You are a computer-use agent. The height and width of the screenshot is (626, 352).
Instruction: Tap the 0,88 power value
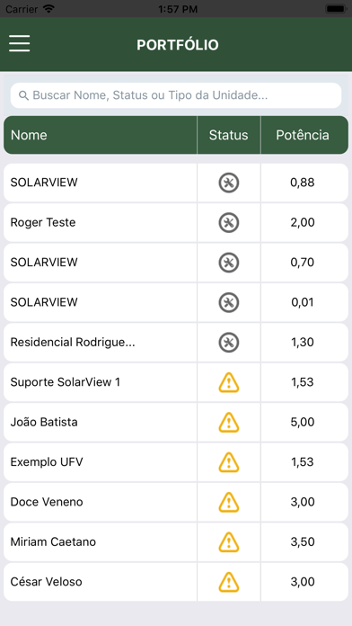point(303,183)
